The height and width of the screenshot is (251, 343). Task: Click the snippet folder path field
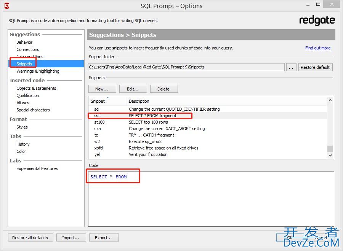pyautogui.click(x=186, y=67)
